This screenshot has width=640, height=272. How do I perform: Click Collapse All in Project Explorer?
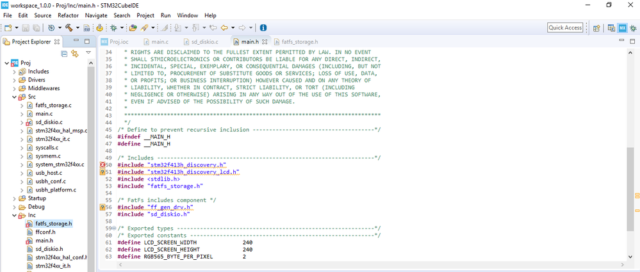click(64, 53)
